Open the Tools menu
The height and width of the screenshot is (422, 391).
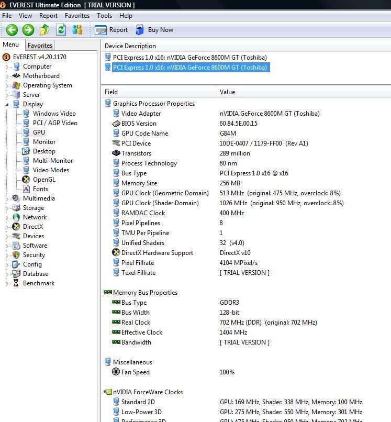104,16
